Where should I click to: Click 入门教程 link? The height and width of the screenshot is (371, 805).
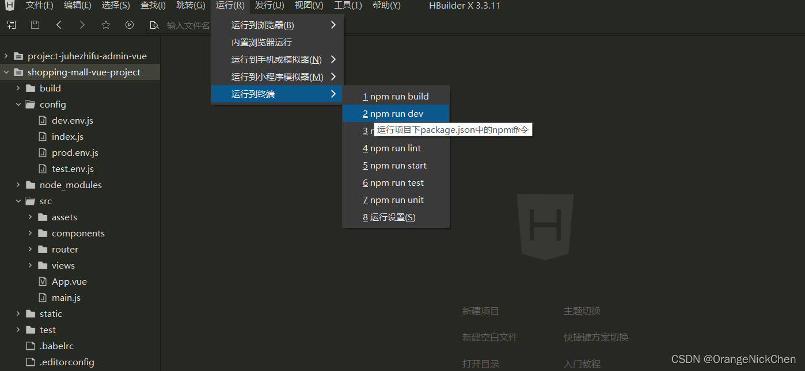pyautogui.click(x=582, y=364)
